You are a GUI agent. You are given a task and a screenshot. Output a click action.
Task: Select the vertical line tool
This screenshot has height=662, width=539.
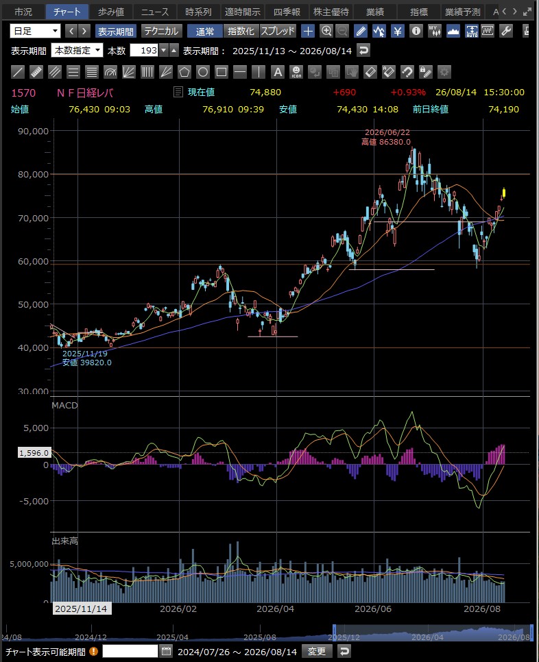[259, 72]
